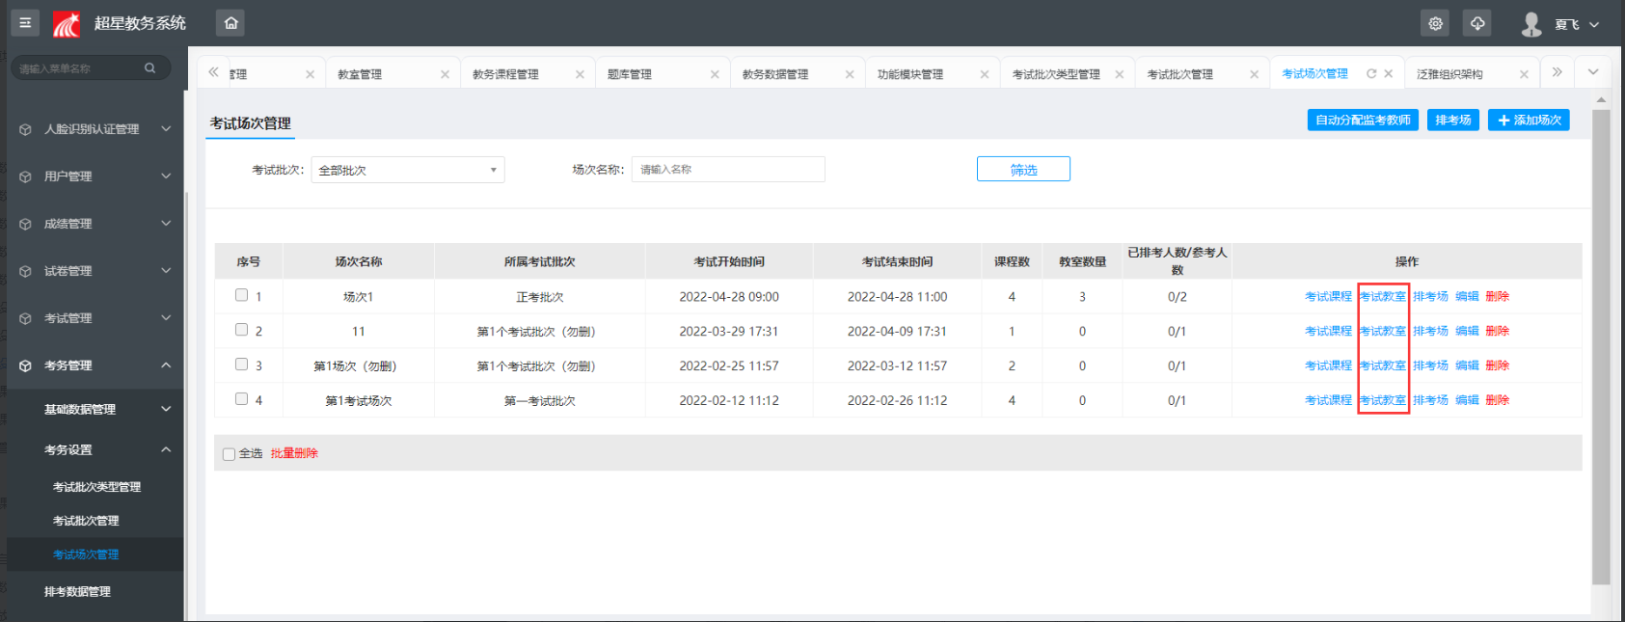Refresh the 考试场次管理 tab
Image resolution: width=1625 pixels, height=622 pixels.
click(x=1370, y=73)
